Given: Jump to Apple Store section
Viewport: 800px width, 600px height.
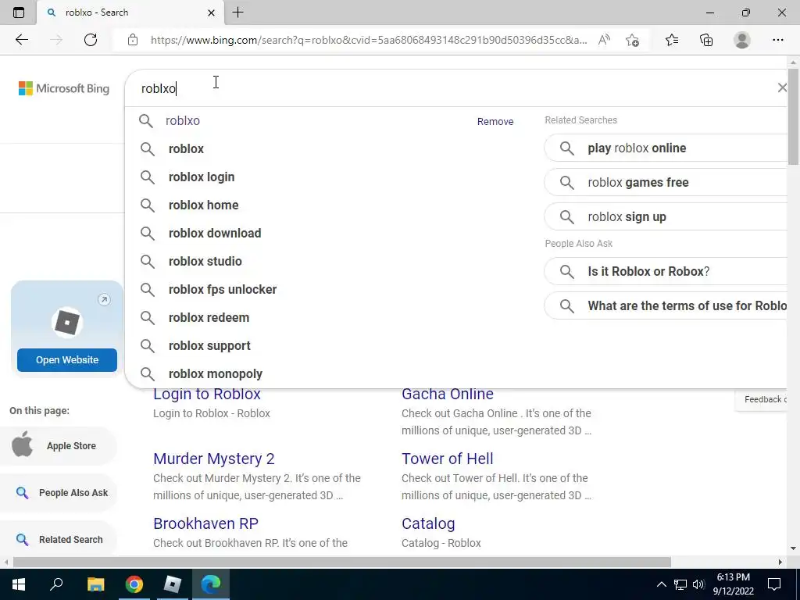Looking at the screenshot, I should point(59,445).
